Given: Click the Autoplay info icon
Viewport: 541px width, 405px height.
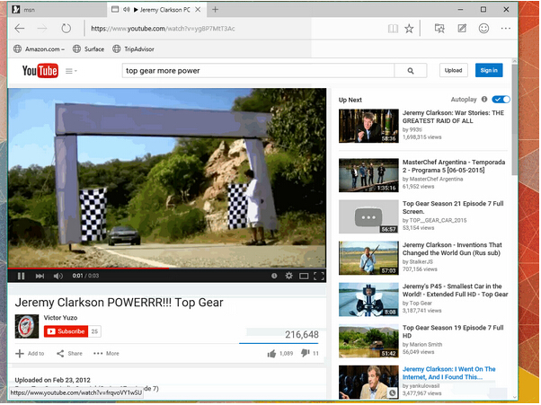Looking at the screenshot, I should (x=484, y=100).
